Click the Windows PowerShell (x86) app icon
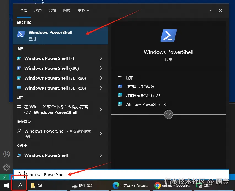Screen dimensions: 235x191 pyautogui.click(x=19, y=68)
